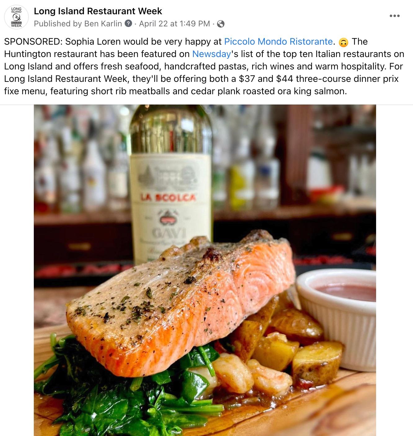413x436 pixels.
Task: Open the April 22 at 1:49 PM timestamp
Action: (175, 24)
